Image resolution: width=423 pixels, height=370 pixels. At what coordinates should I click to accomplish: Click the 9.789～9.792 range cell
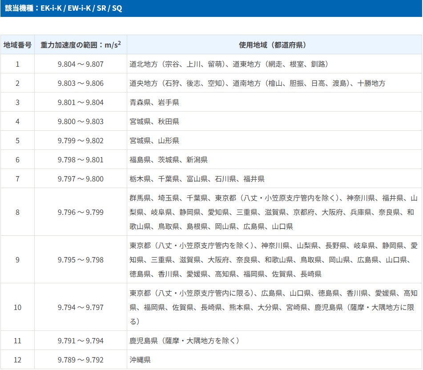coord(81,360)
